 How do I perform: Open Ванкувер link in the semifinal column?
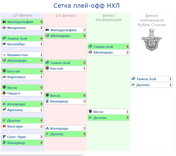pos(59,101)
